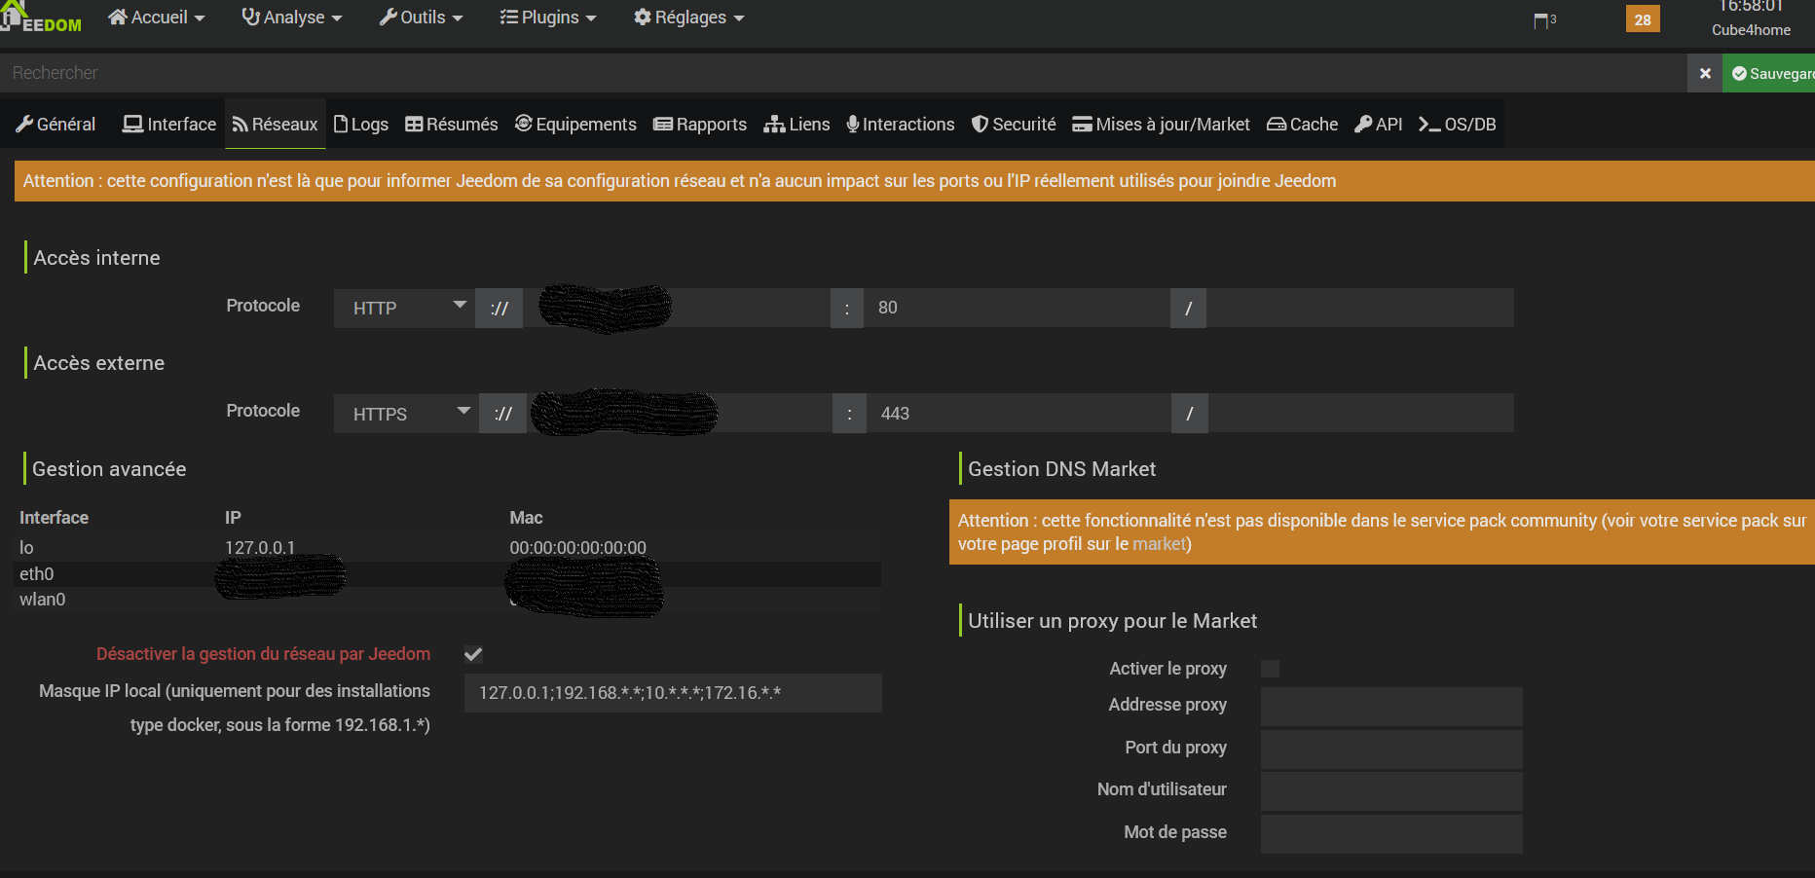
Task: Switch to the OS/DB tab
Action: tap(1458, 125)
